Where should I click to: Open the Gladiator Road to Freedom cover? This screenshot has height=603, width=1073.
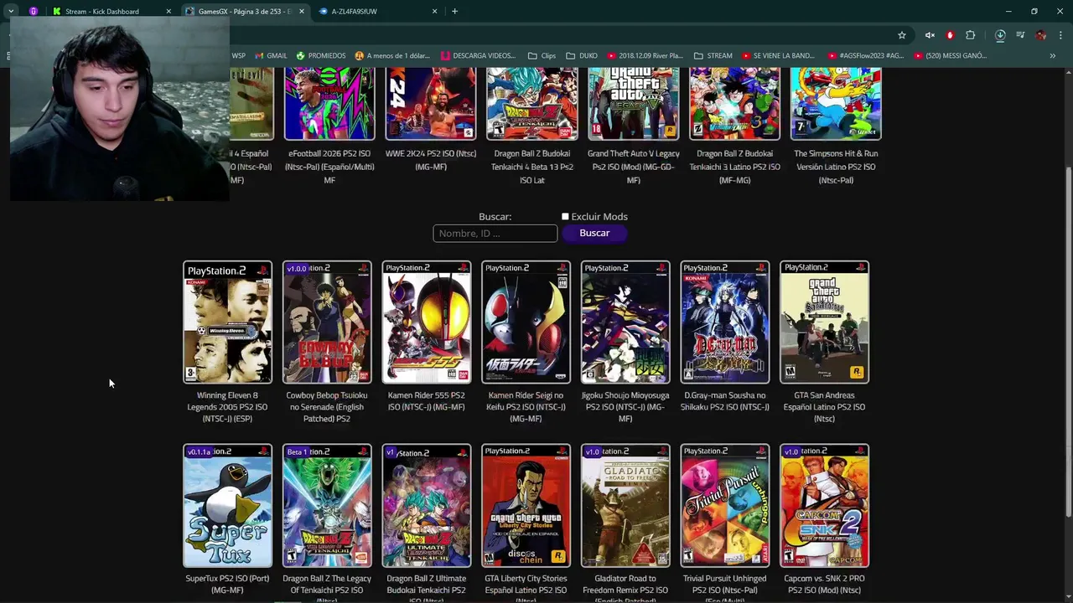(625, 506)
